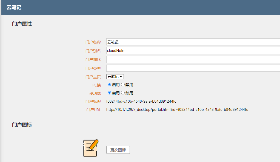Click the PC端 label
This screenshot has height=162, width=280.
click(x=97, y=85)
